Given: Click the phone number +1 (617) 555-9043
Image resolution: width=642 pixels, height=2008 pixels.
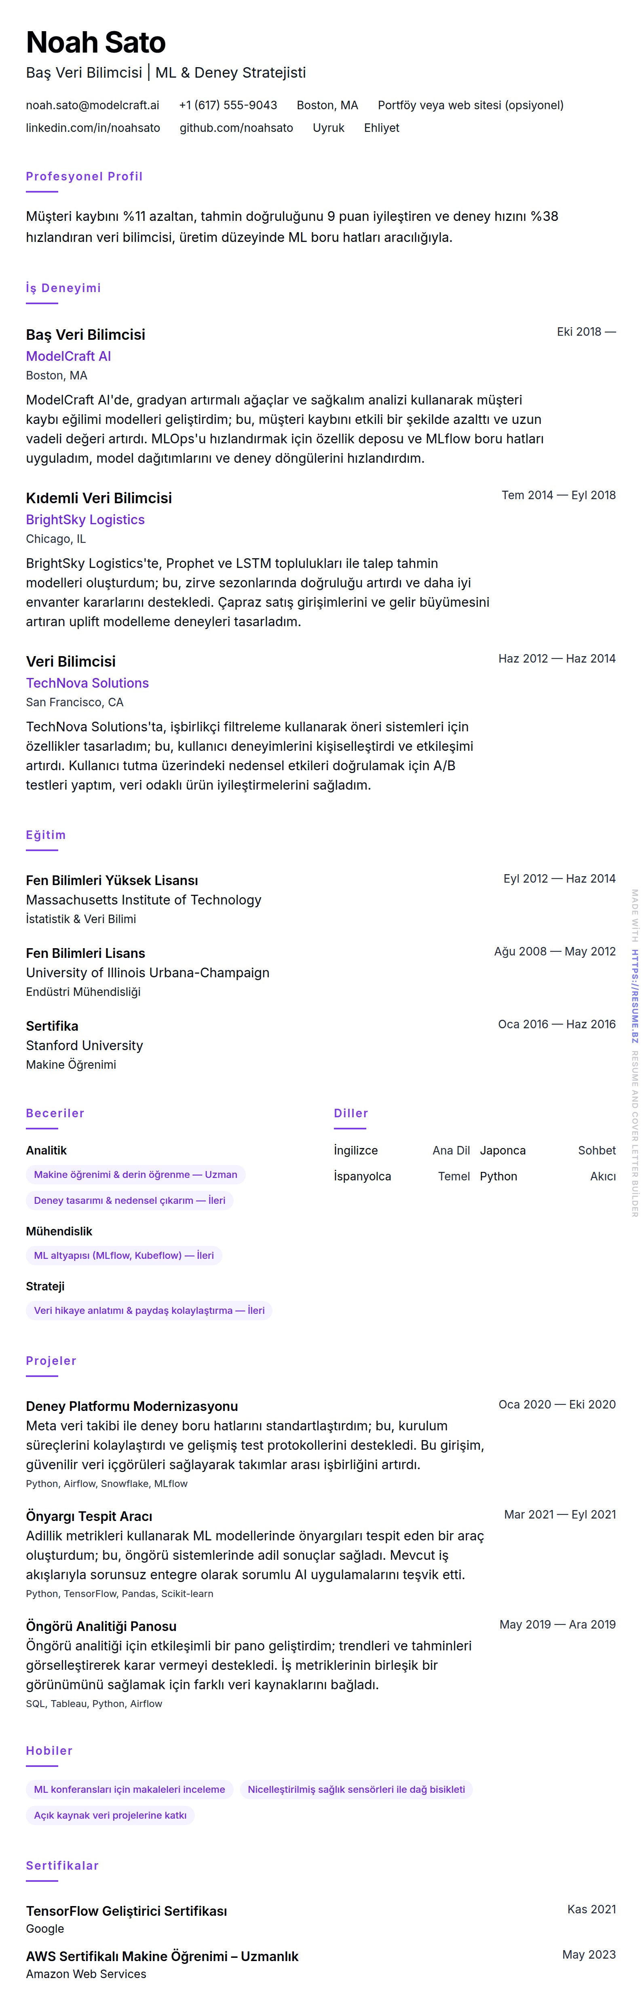Looking at the screenshot, I should pos(228,105).
